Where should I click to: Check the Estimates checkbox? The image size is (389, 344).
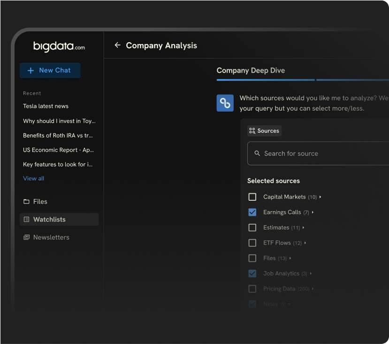(x=252, y=228)
